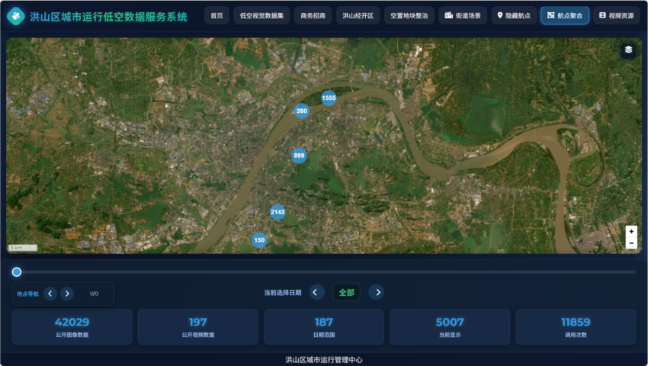
Task: Open the 首页 home tab
Action: coord(217,16)
